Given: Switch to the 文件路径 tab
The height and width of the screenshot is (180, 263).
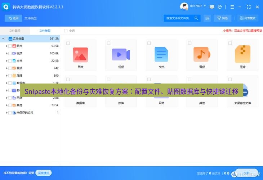Looking at the screenshot, I should pos(15,31).
